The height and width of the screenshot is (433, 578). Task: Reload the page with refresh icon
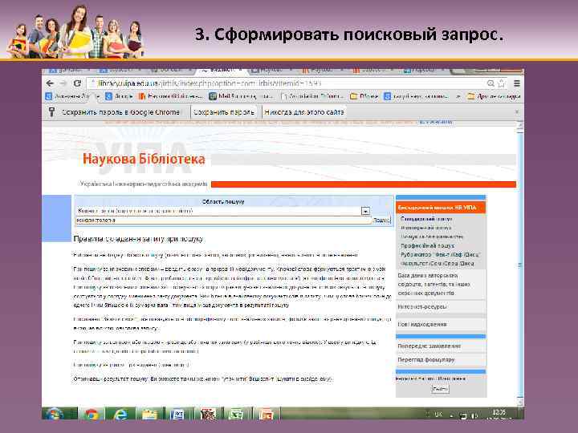click(77, 83)
